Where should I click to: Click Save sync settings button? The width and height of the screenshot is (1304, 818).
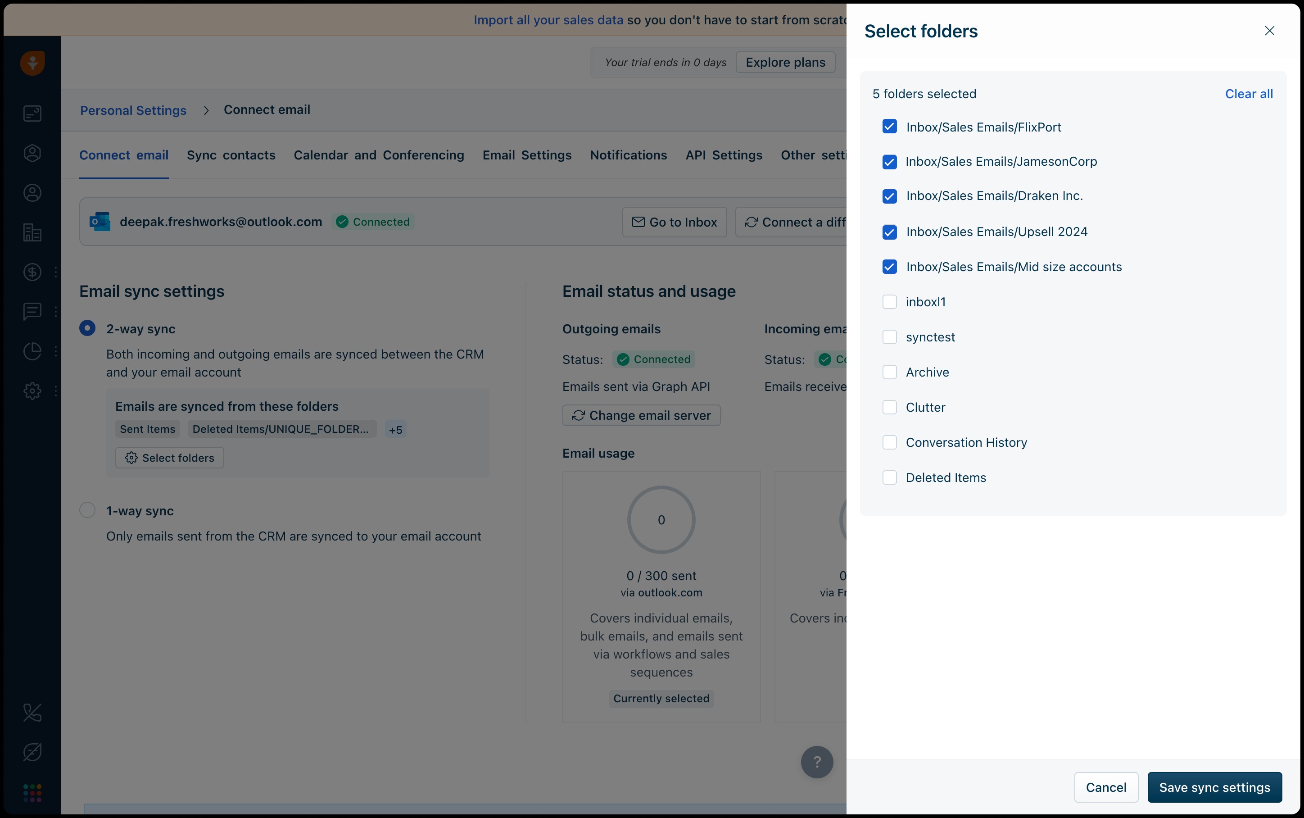1214,787
